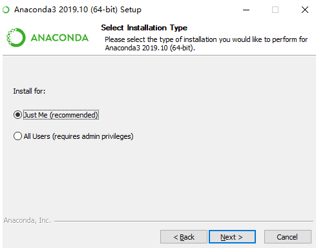Click the grayed-out maximize window button
The width and height of the screenshot is (316, 248).
point(275,10)
